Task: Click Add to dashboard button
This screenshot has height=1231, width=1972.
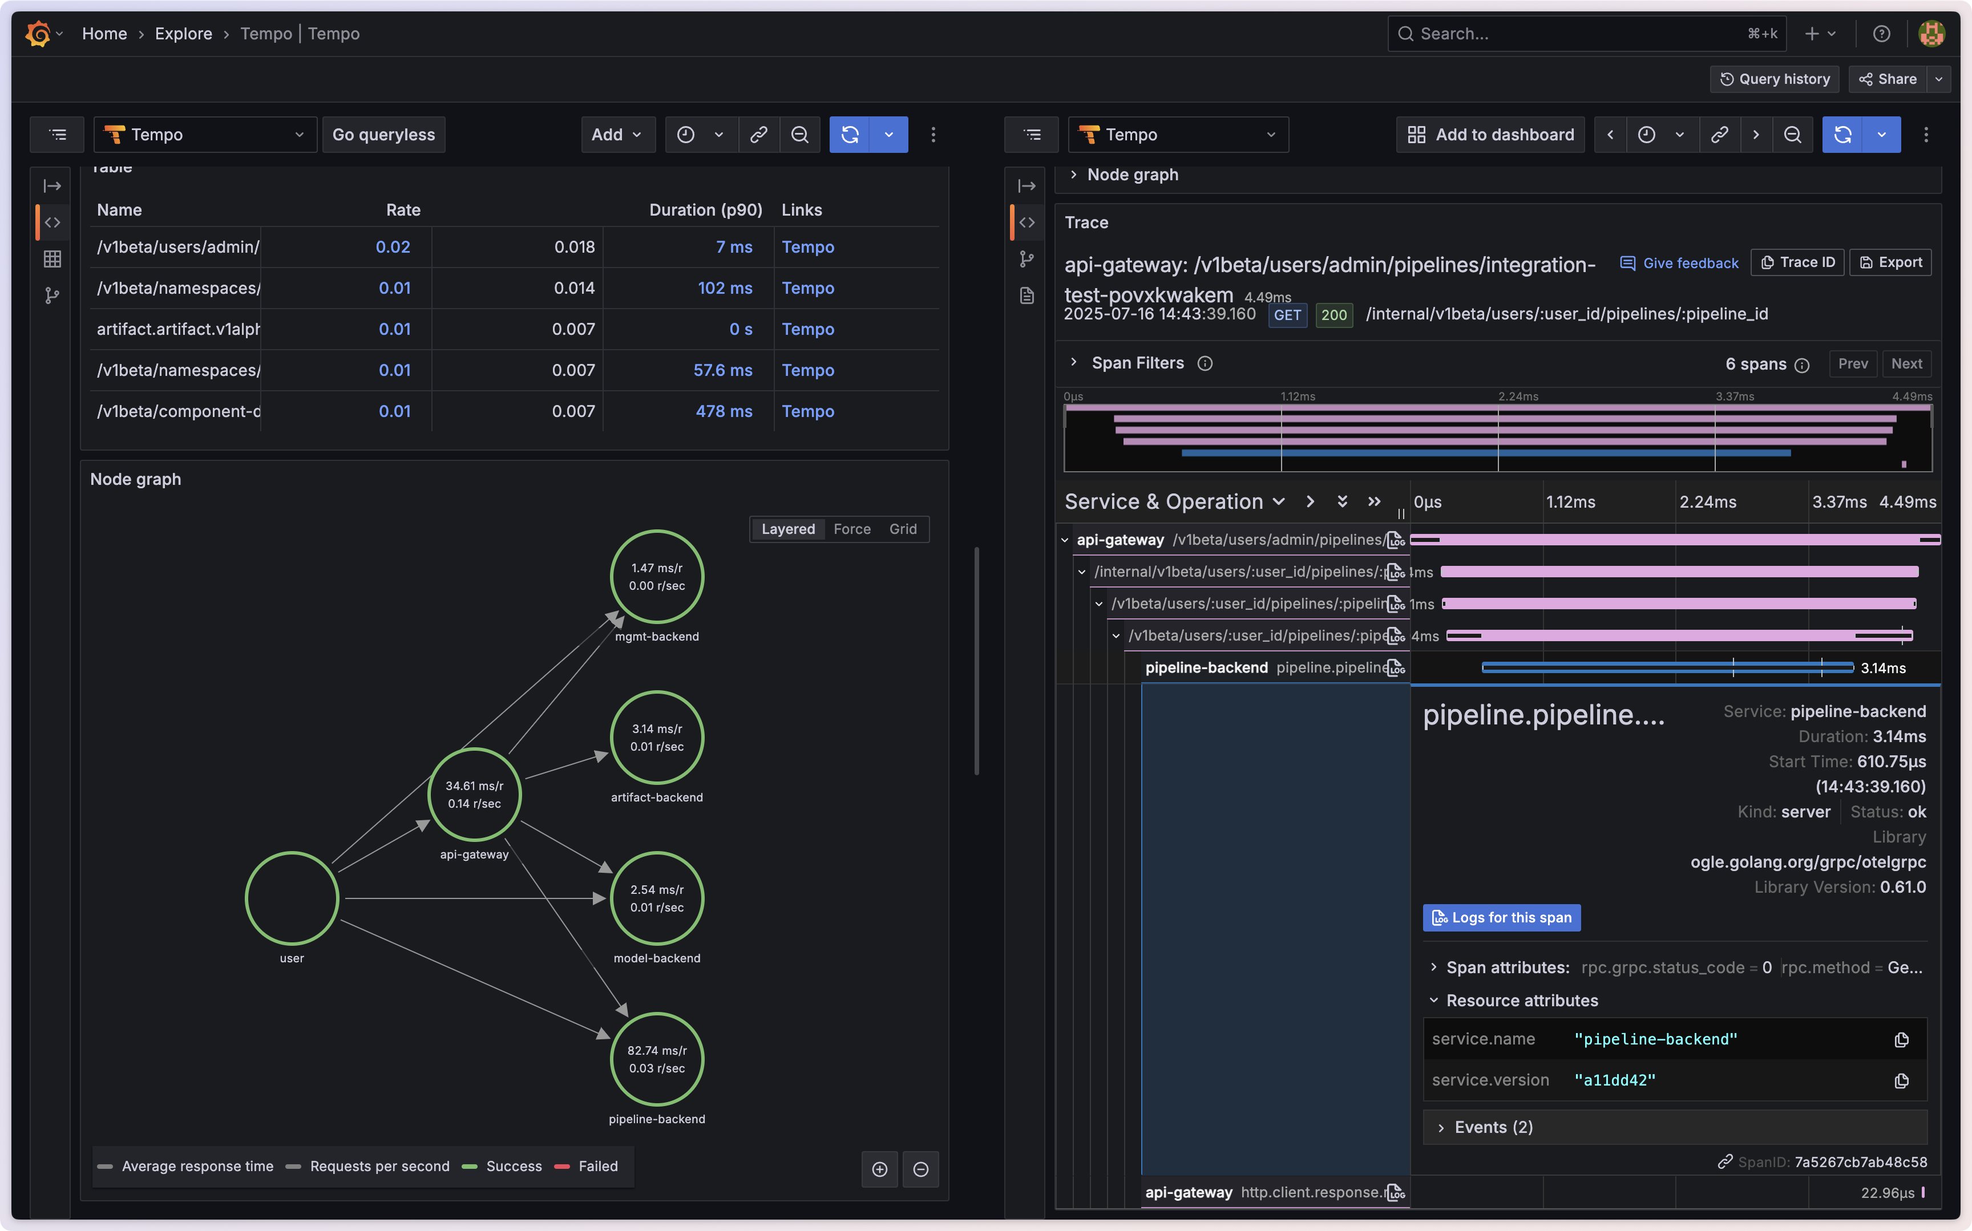Action: point(1491,134)
